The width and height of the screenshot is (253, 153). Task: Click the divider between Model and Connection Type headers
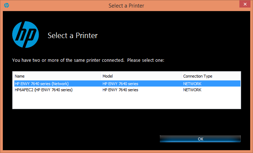pos(181,76)
